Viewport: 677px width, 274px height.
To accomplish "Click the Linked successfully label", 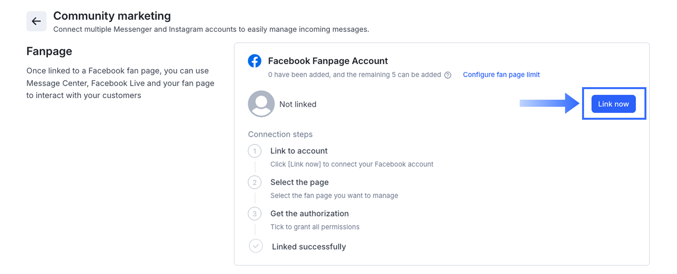I will [x=309, y=247].
